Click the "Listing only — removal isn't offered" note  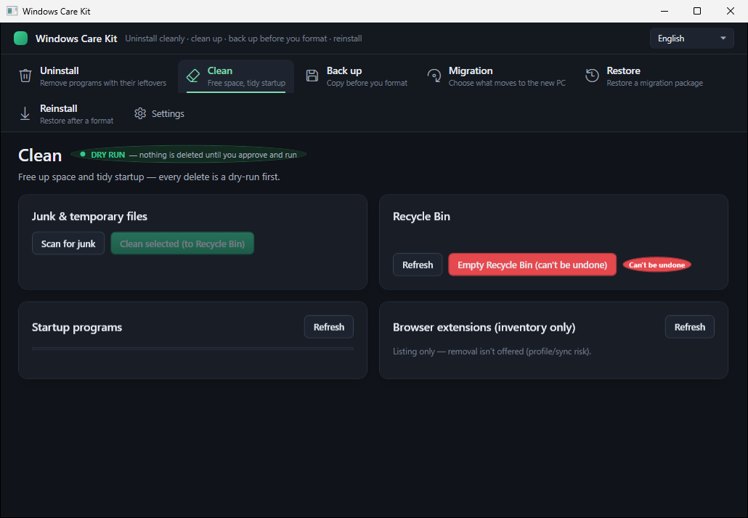pos(492,352)
